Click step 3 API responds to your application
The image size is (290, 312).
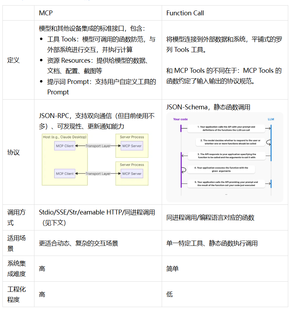(x=227, y=156)
